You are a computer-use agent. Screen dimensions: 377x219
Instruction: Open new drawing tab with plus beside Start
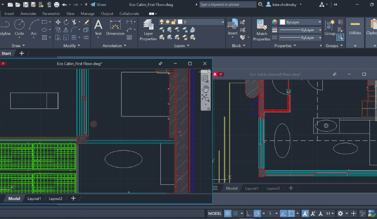coord(22,54)
